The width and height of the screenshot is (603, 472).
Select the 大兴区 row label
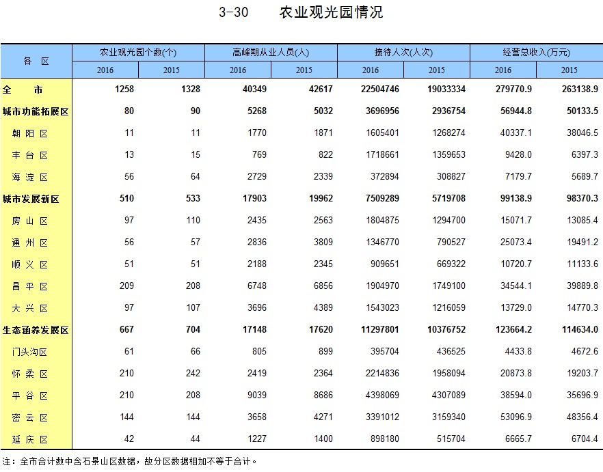click(x=30, y=308)
